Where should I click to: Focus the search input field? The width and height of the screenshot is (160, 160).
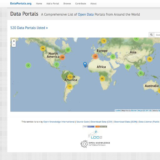click(157, 35)
